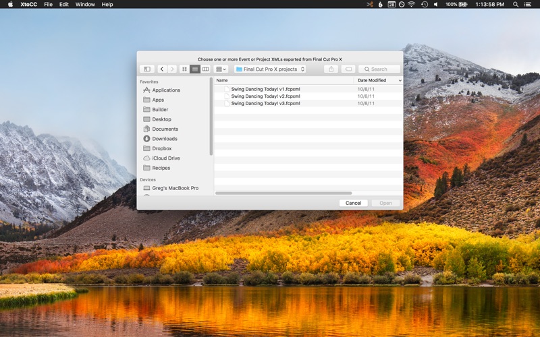
Task: Toggle the sidebar show/hide button
Action: coord(147,69)
